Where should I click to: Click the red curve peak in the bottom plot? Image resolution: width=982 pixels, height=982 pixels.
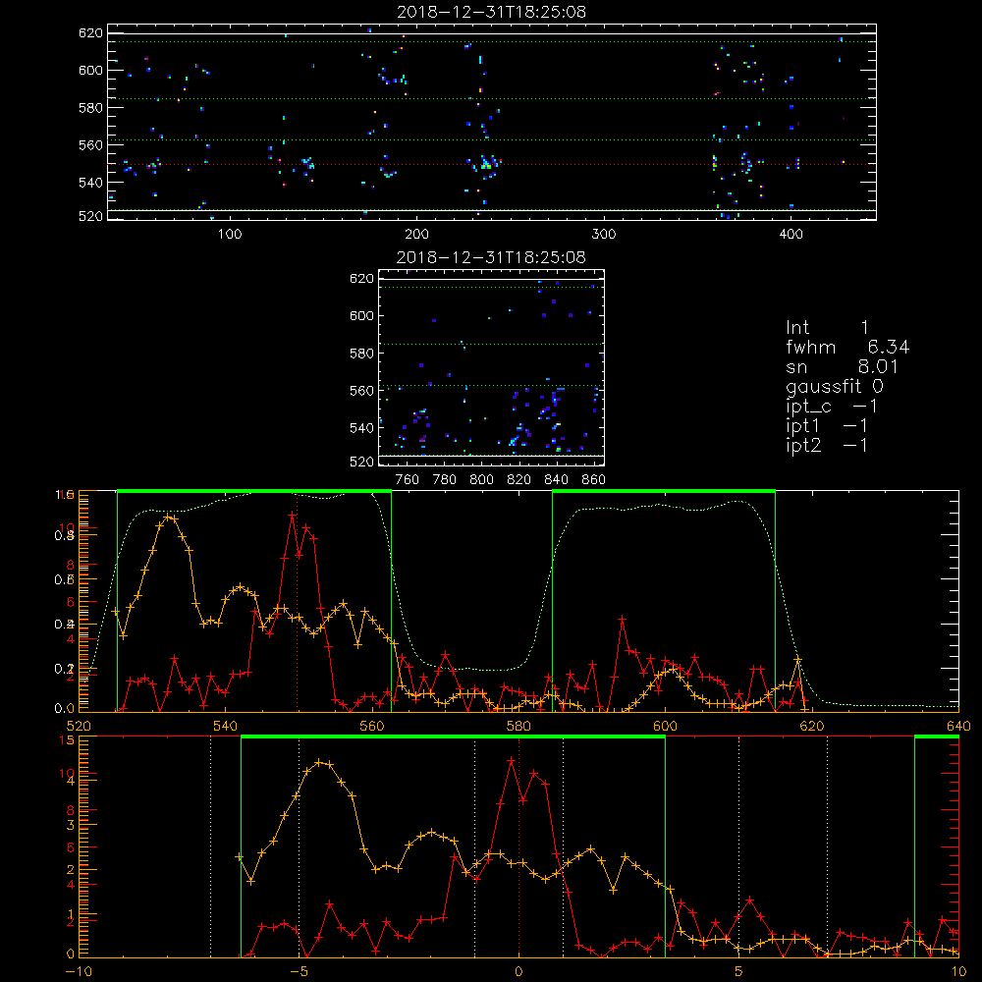[x=511, y=760]
